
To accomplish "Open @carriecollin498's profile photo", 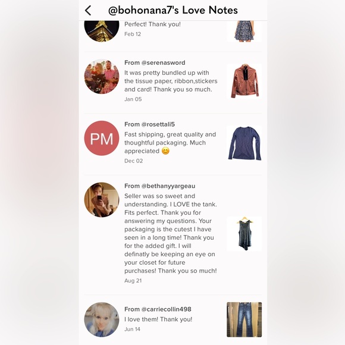I will 102,319.
